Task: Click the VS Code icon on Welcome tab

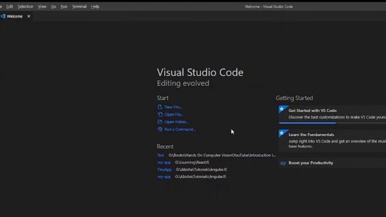Action: tap(3, 16)
